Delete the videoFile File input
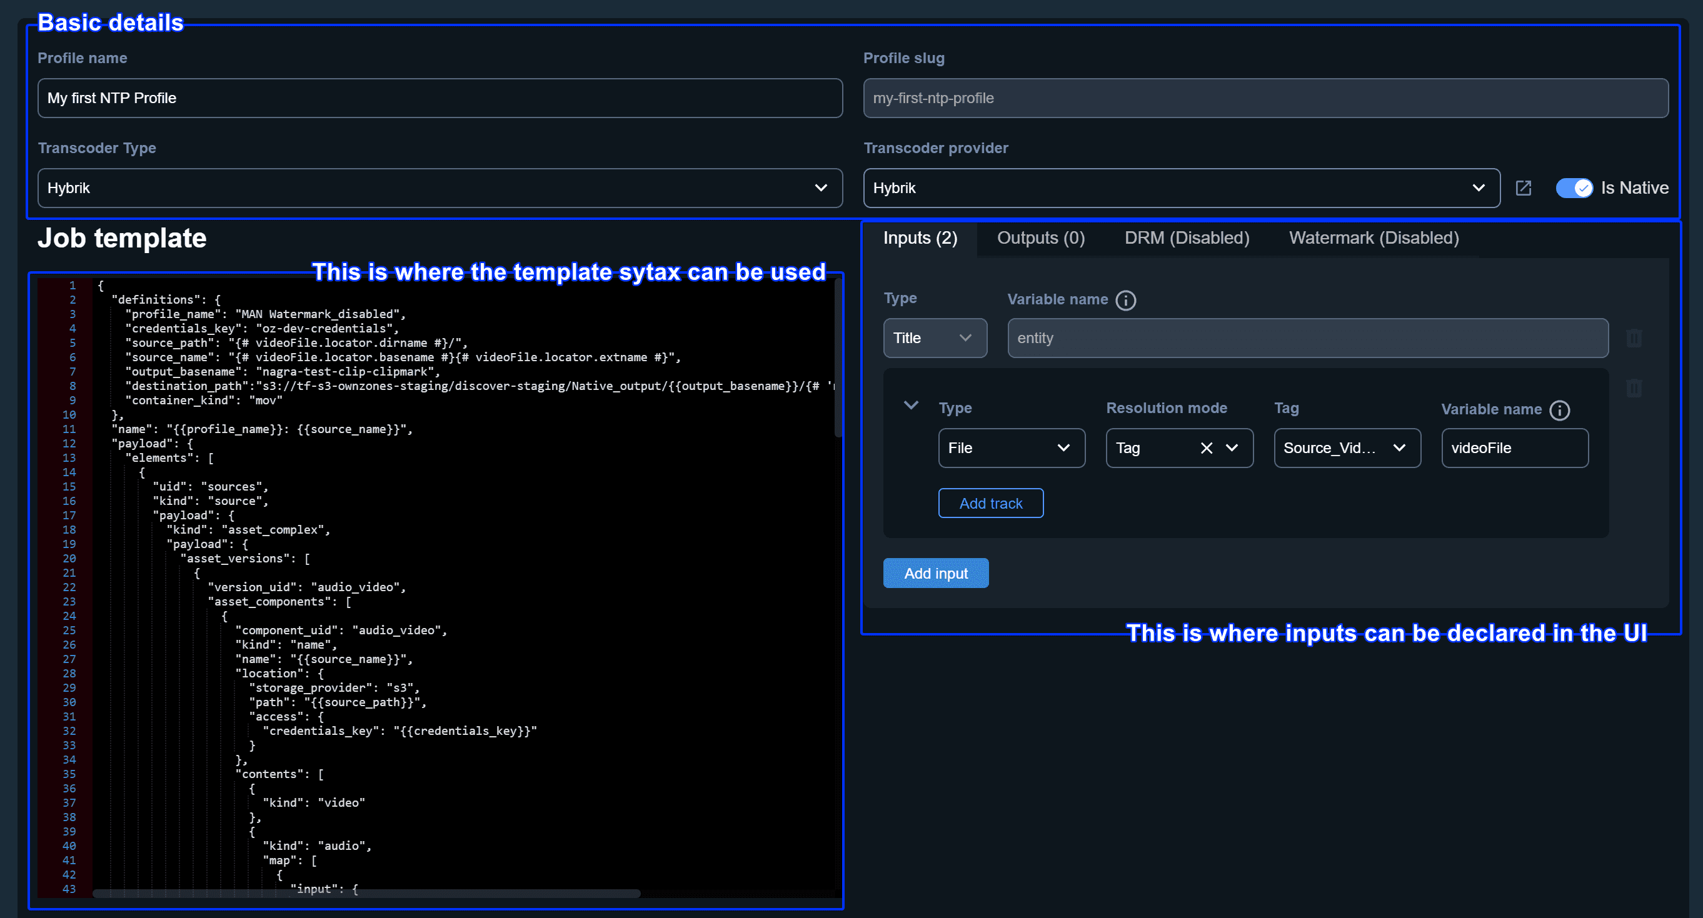This screenshot has width=1703, height=918. click(1634, 389)
